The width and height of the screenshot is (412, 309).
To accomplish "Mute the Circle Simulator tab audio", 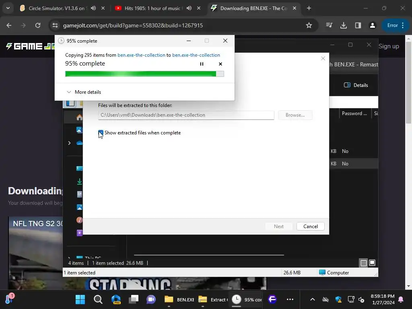I will pos(93,8).
